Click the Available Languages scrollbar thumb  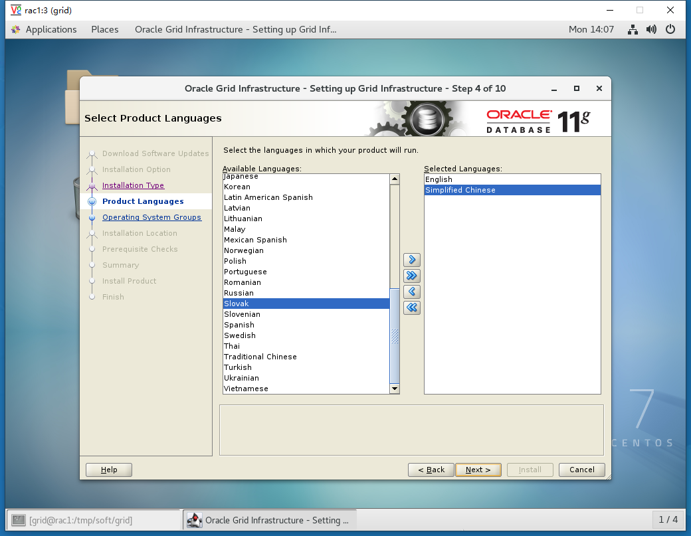pos(395,335)
